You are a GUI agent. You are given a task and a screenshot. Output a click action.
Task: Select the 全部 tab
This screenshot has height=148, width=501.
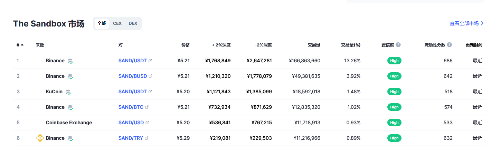[x=102, y=23]
